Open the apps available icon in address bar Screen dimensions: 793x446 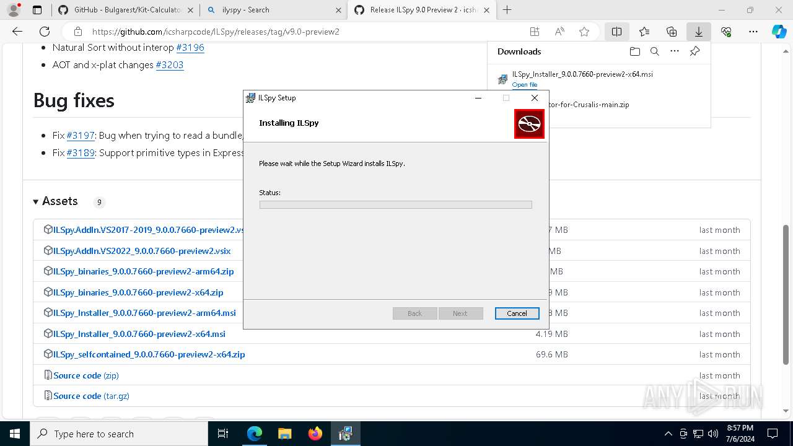tap(535, 32)
